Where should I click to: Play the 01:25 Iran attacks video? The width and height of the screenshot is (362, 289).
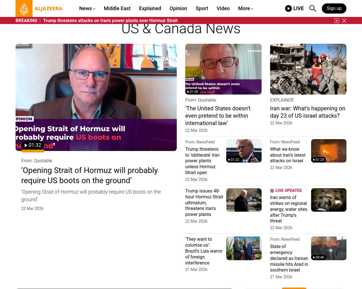[x=318, y=160]
